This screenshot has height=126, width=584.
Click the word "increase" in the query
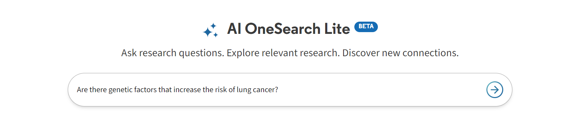(187, 90)
